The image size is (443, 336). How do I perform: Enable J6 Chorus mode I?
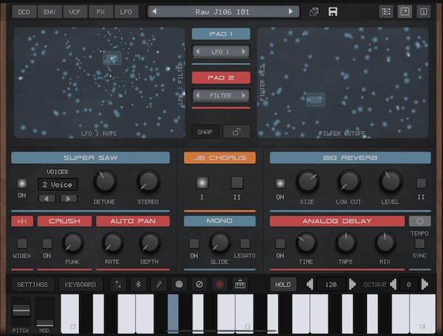tap(202, 182)
